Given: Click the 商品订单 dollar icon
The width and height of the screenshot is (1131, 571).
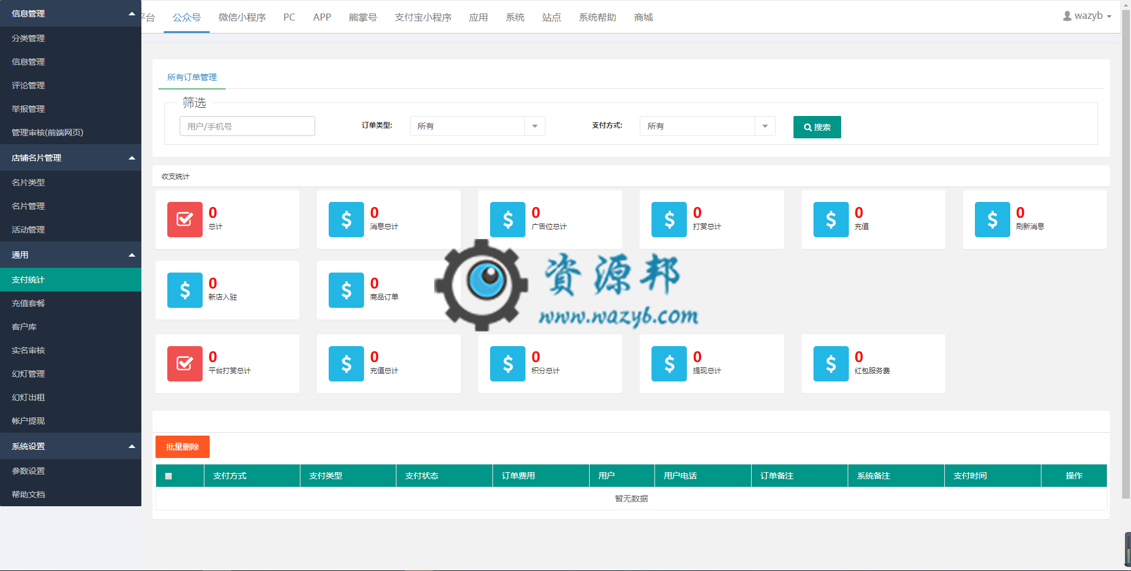Looking at the screenshot, I should [346, 290].
